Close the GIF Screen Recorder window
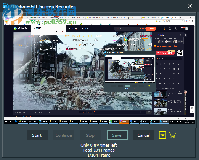The height and width of the screenshot is (160, 199). pyautogui.click(x=190, y=6)
